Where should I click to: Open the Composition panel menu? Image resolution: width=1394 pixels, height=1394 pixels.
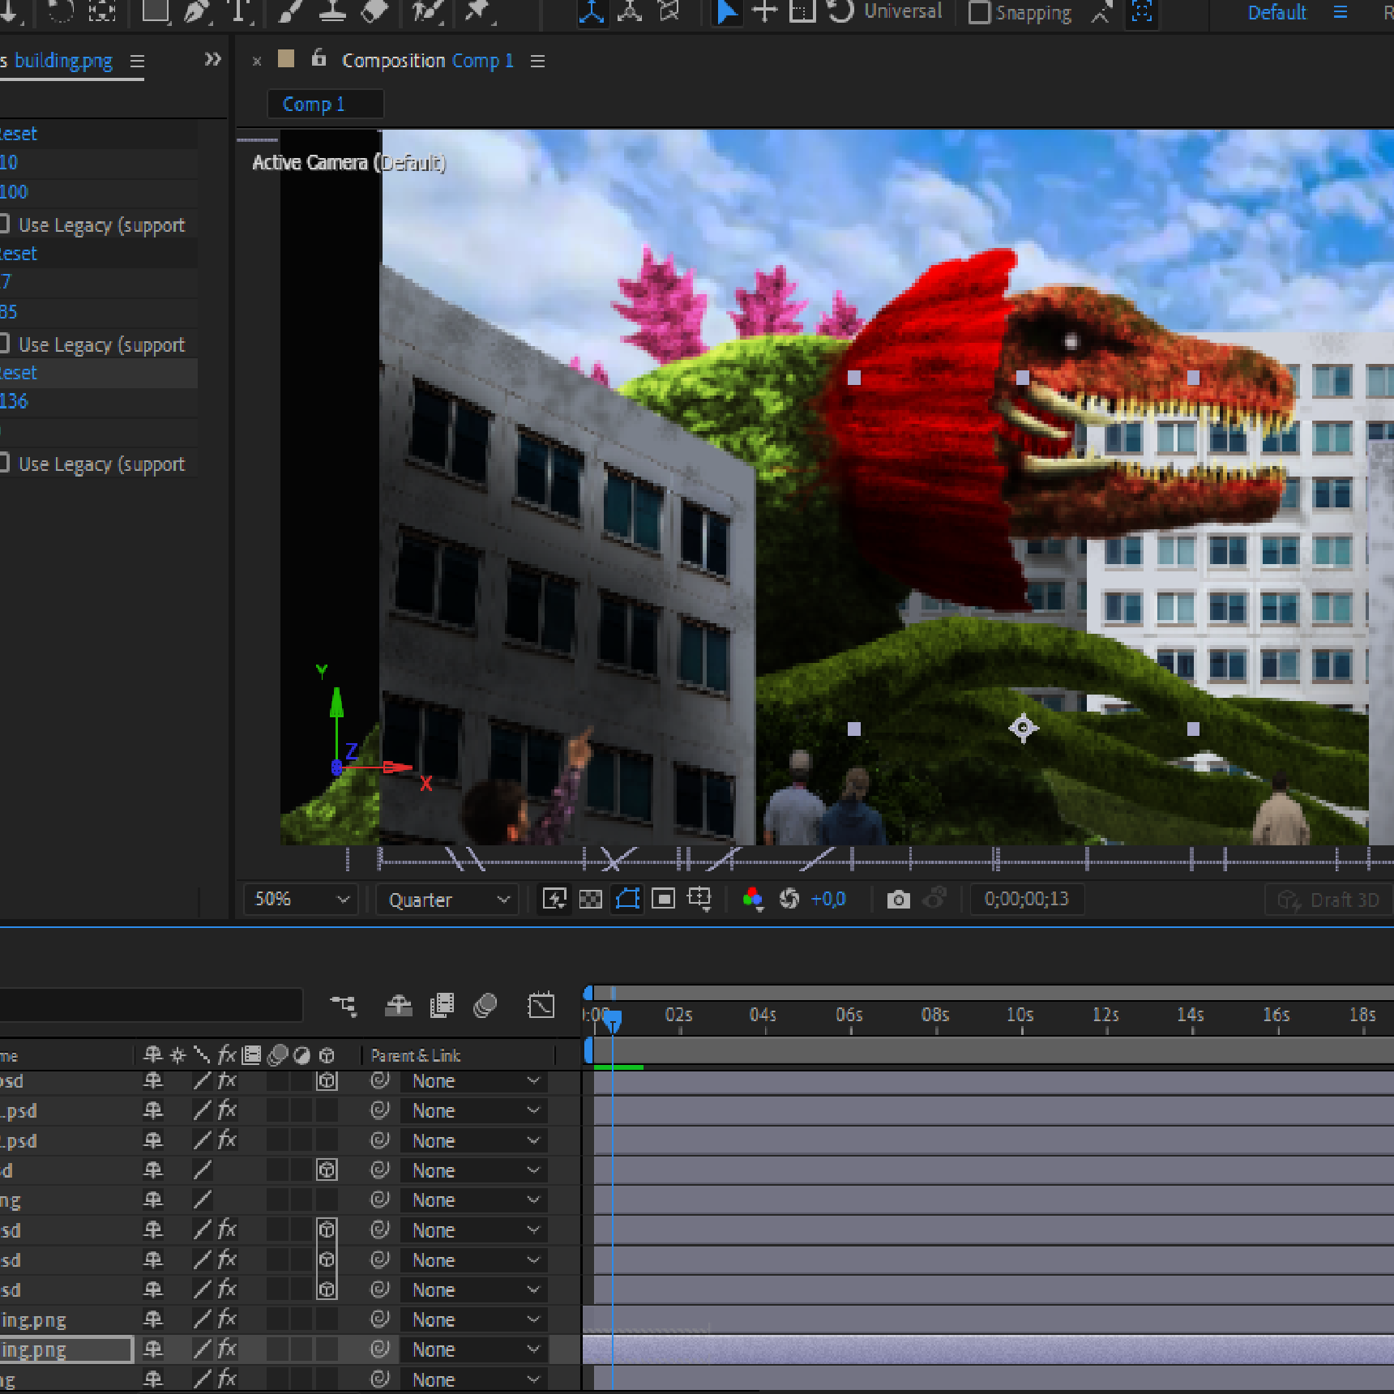(537, 60)
